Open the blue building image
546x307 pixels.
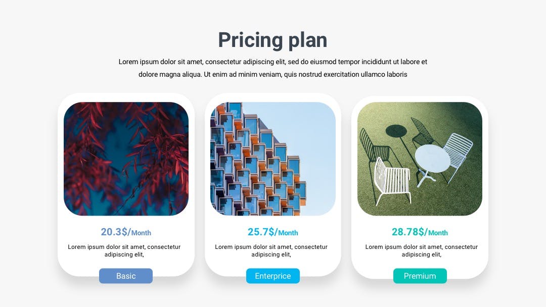(273, 159)
